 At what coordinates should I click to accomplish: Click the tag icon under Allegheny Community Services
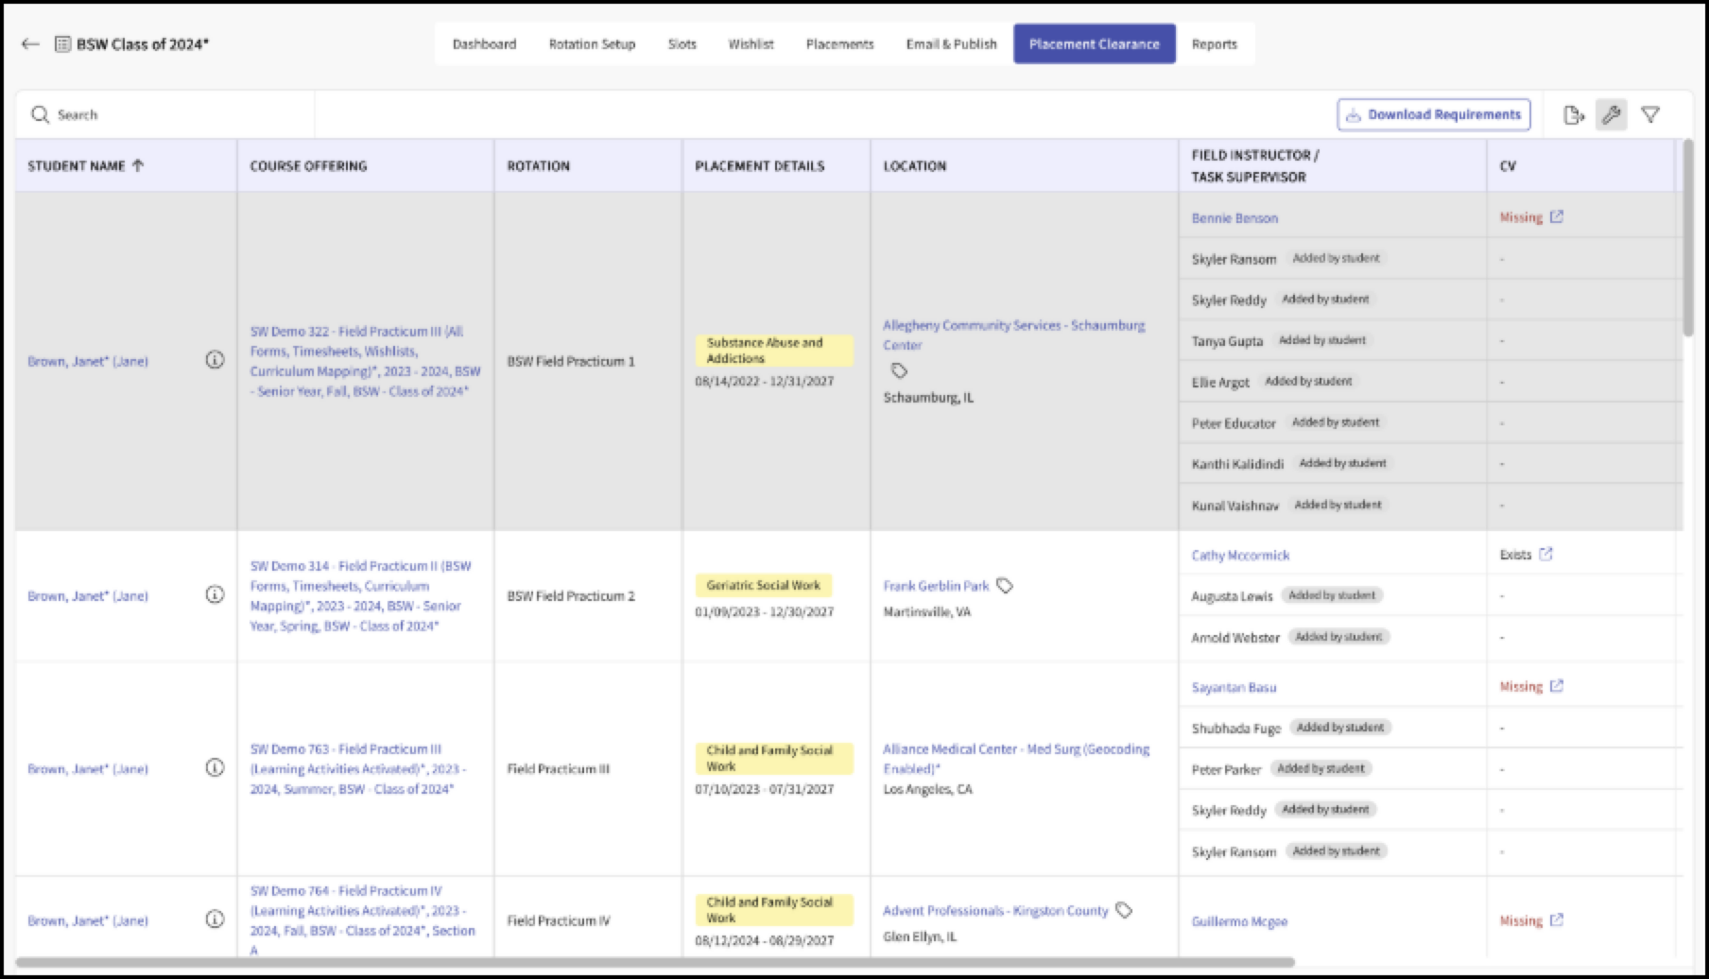tap(899, 370)
